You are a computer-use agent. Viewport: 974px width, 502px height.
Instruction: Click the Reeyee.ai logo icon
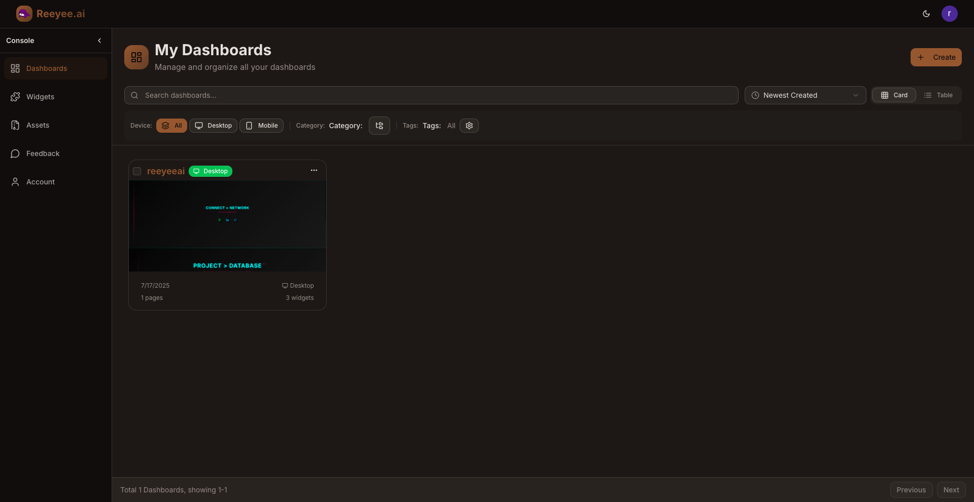(24, 14)
